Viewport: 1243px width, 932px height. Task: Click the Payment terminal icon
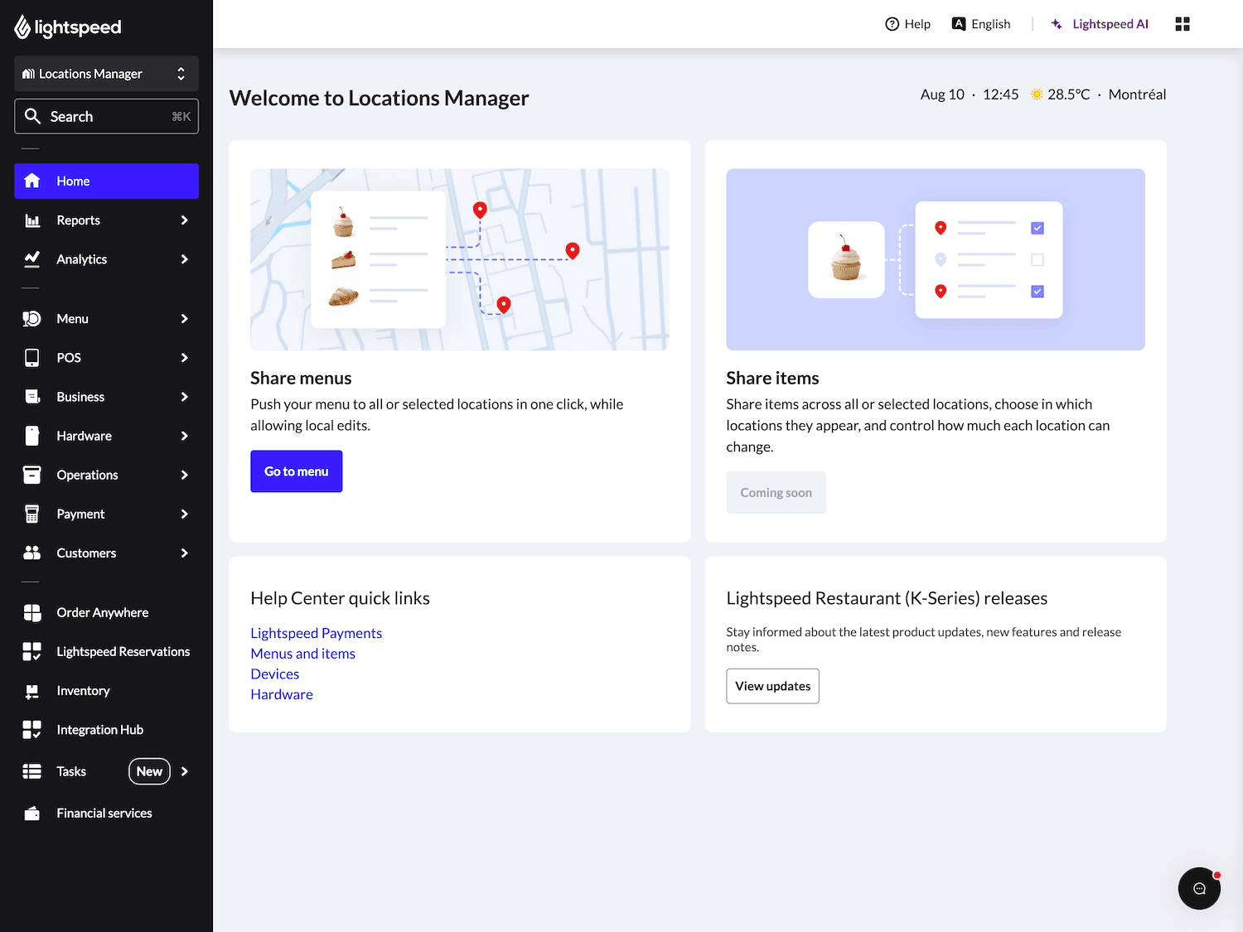pos(32,514)
